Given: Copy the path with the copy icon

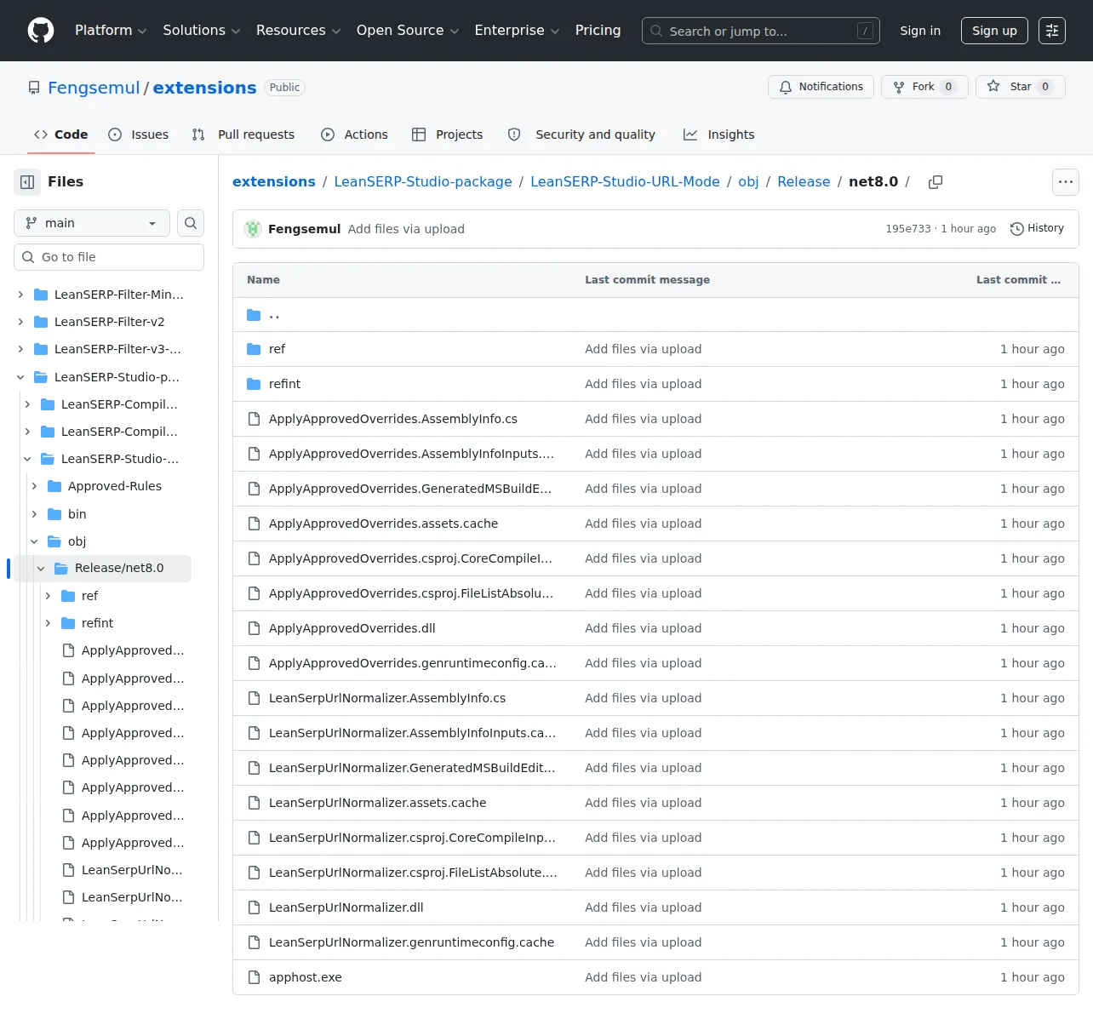Looking at the screenshot, I should pos(936,182).
